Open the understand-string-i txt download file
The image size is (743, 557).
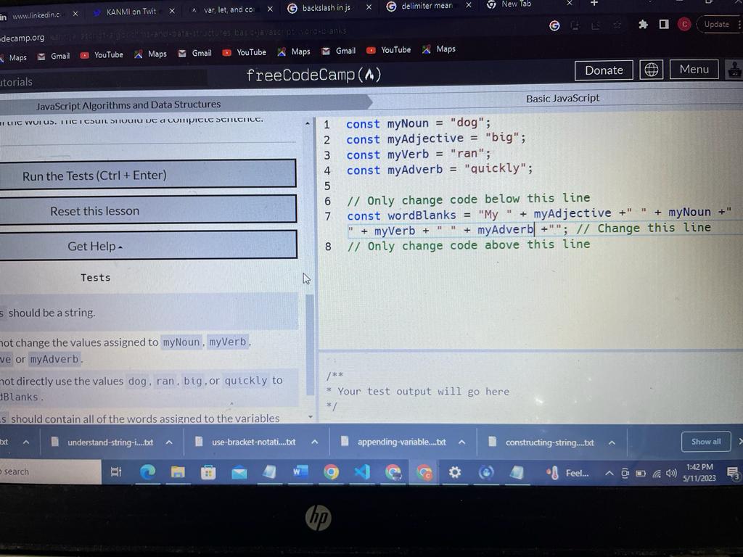point(110,442)
